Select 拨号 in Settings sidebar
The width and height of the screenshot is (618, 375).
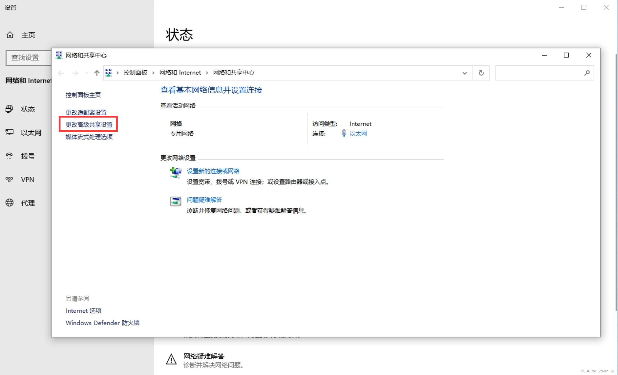coord(28,156)
